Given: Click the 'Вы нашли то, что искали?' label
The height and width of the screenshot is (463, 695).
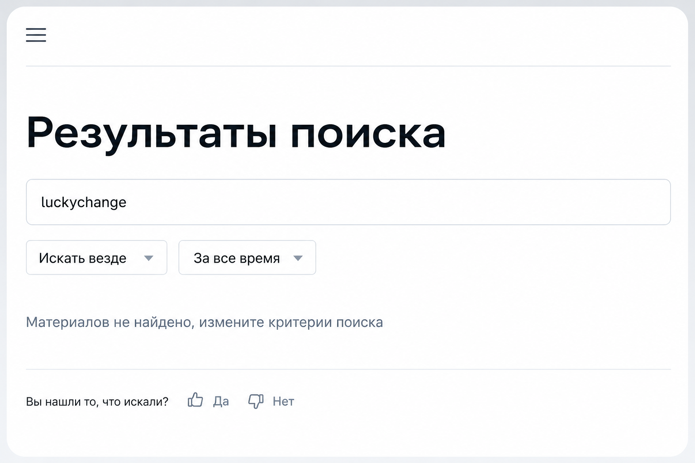Looking at the screenshot, I should click(97, 402).
